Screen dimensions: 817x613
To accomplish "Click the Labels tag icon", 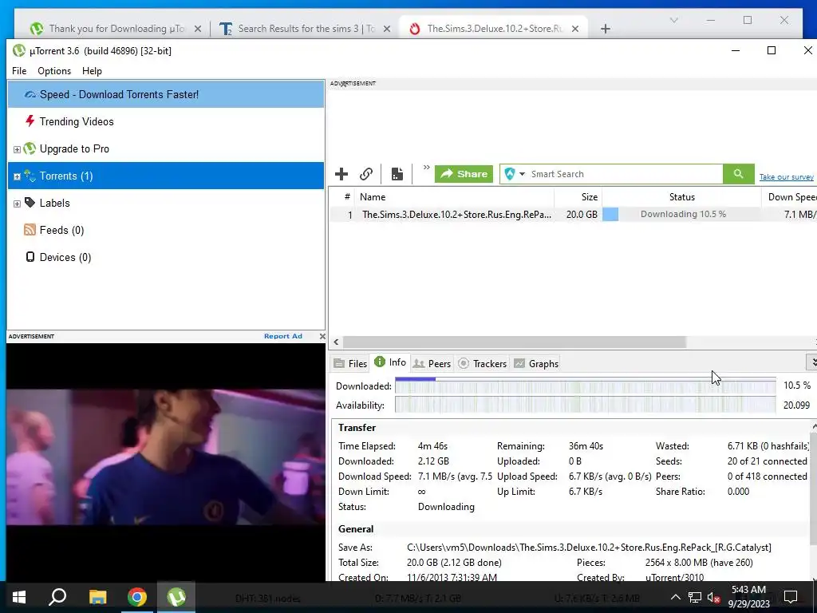I will 30,202.
